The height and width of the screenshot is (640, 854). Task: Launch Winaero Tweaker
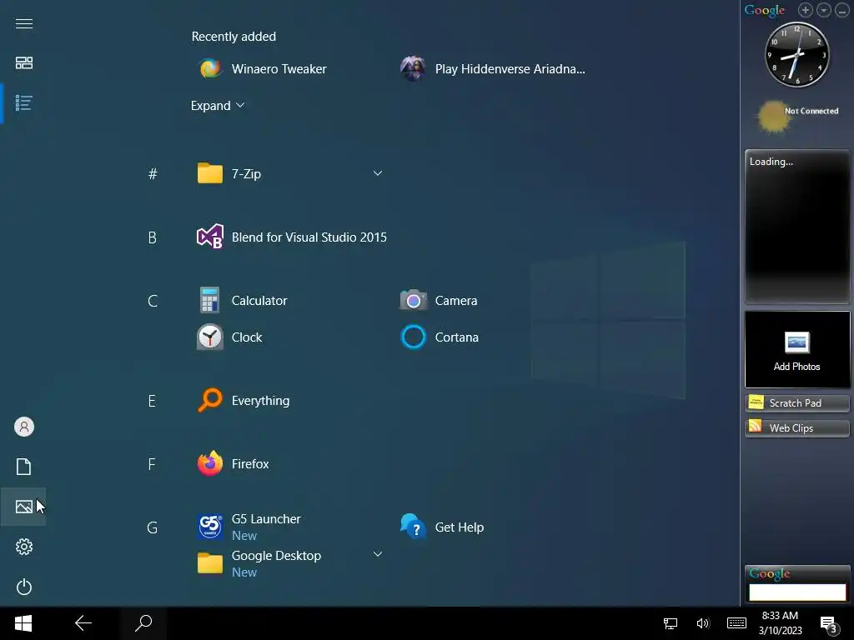262,69
